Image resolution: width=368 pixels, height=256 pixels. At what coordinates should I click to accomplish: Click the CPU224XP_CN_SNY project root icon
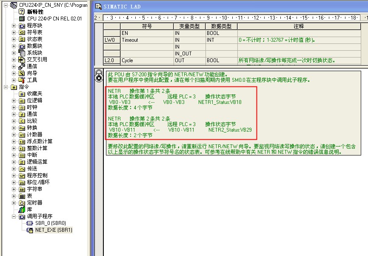[x=14, y=5]
